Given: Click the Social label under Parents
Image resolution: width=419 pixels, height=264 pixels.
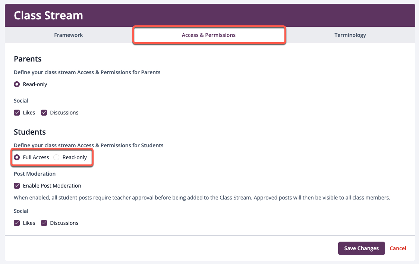Looking at the screenshot, I should [21, 101].
